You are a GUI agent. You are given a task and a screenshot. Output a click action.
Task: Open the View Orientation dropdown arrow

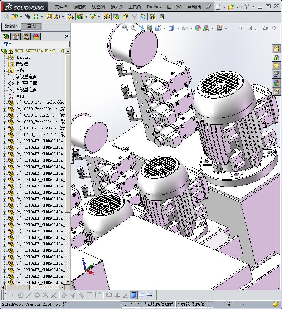(165, 28)
